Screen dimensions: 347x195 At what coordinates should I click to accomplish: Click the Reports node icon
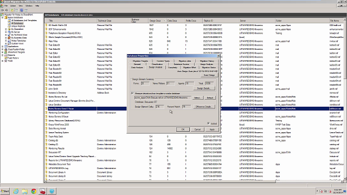point(6,55)
